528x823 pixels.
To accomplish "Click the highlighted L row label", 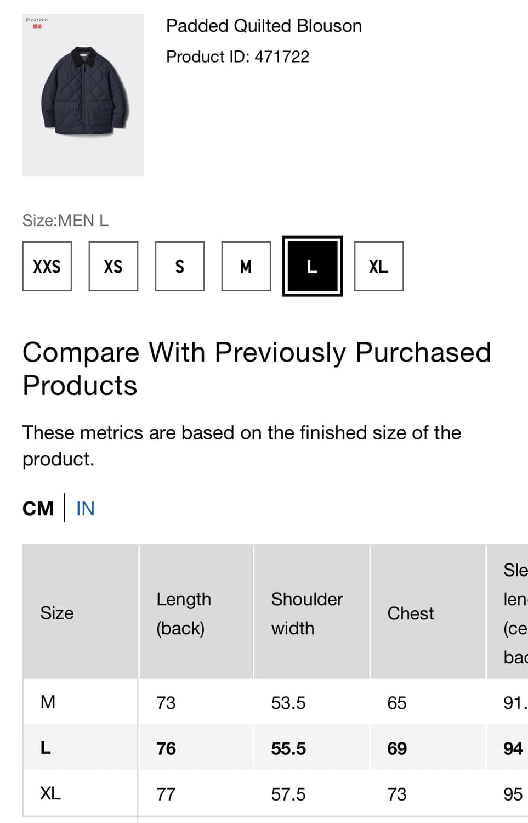I will point(46,747).
